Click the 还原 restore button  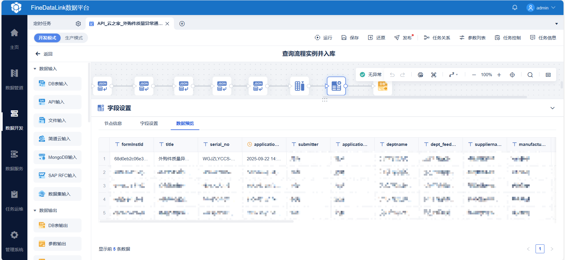(x=376, y=38)
